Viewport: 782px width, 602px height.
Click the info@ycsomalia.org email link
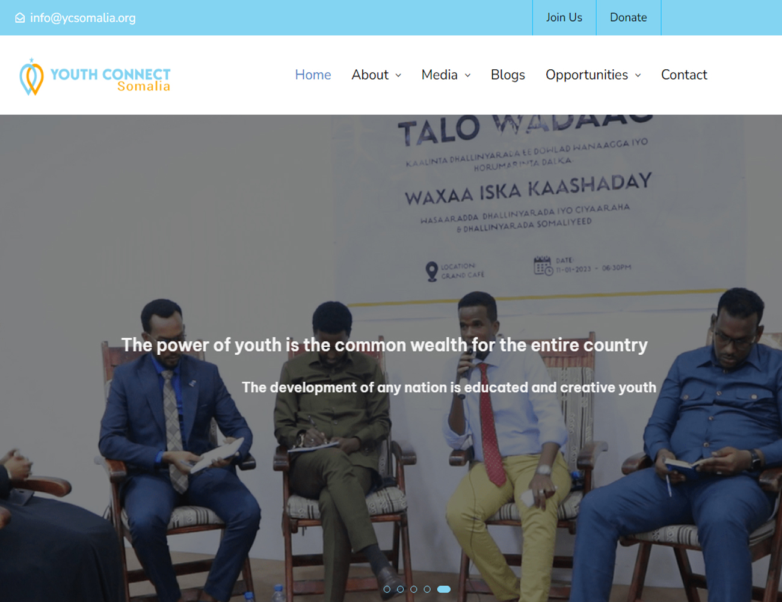(83, 18)
